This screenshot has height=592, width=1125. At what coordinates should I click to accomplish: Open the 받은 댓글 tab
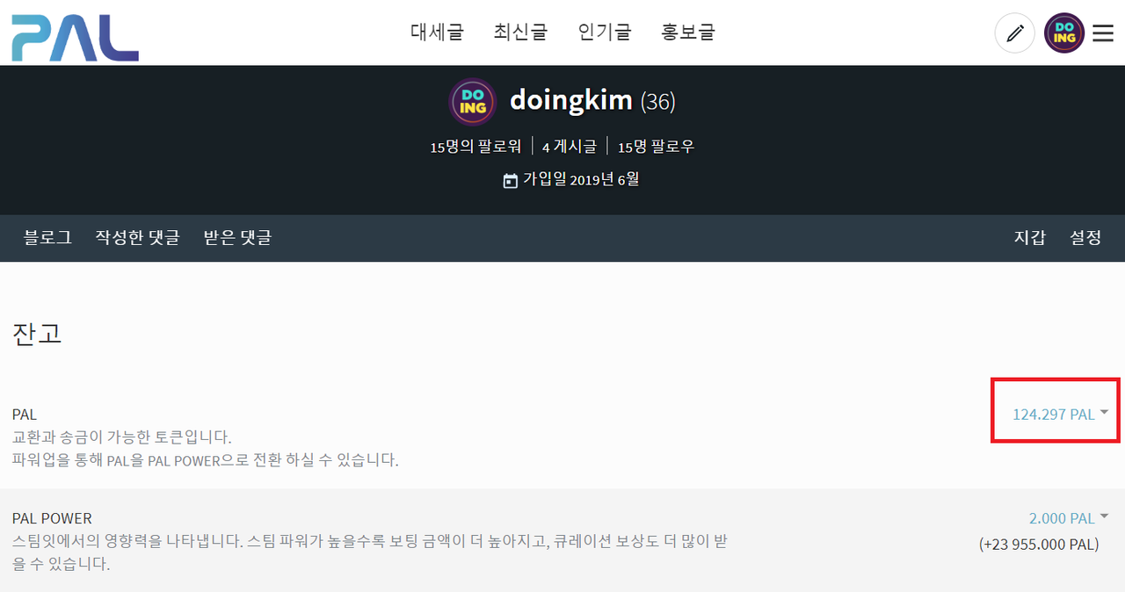pyautogui.click(x=237, y=237)
